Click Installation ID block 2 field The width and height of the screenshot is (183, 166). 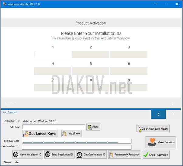click(x=91, y=55)
